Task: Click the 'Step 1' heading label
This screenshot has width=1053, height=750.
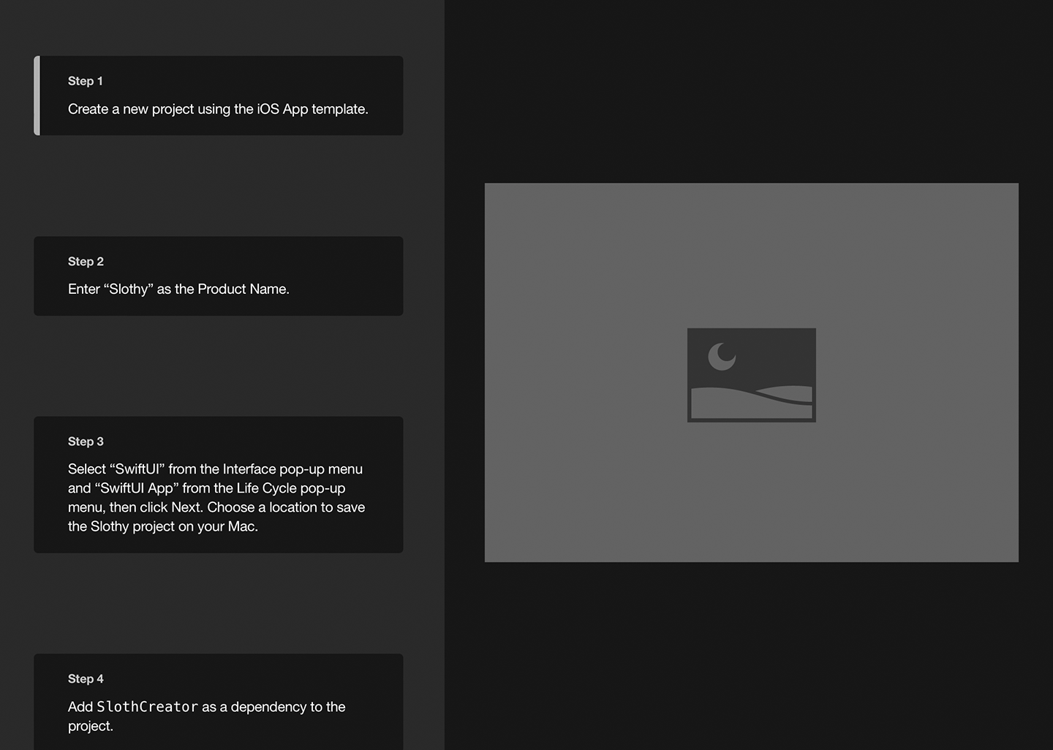Action: coord(86,81)
